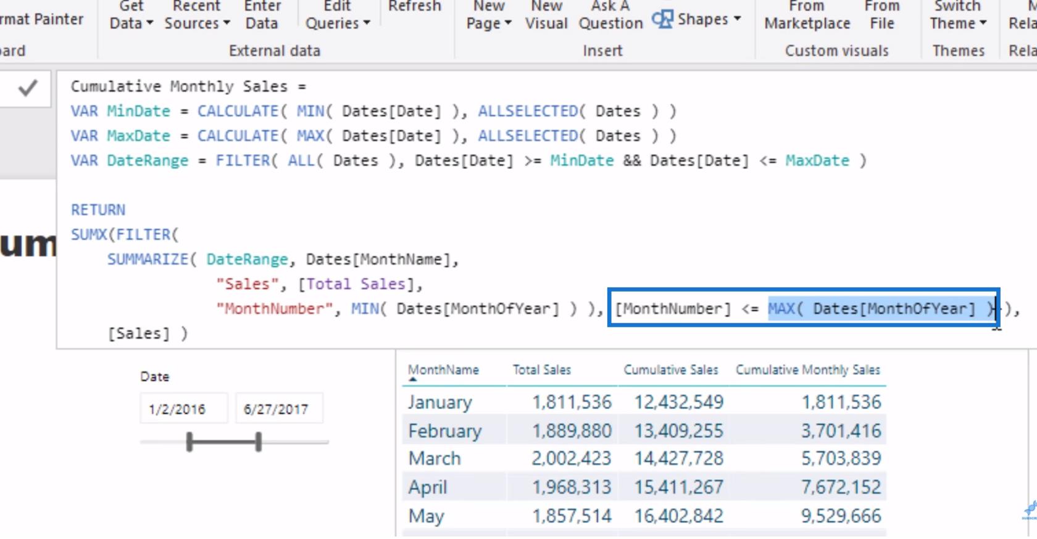1037x539 pixels.
Task: Open the Switch Theme dropdown
Action: [x=958, y=15]
